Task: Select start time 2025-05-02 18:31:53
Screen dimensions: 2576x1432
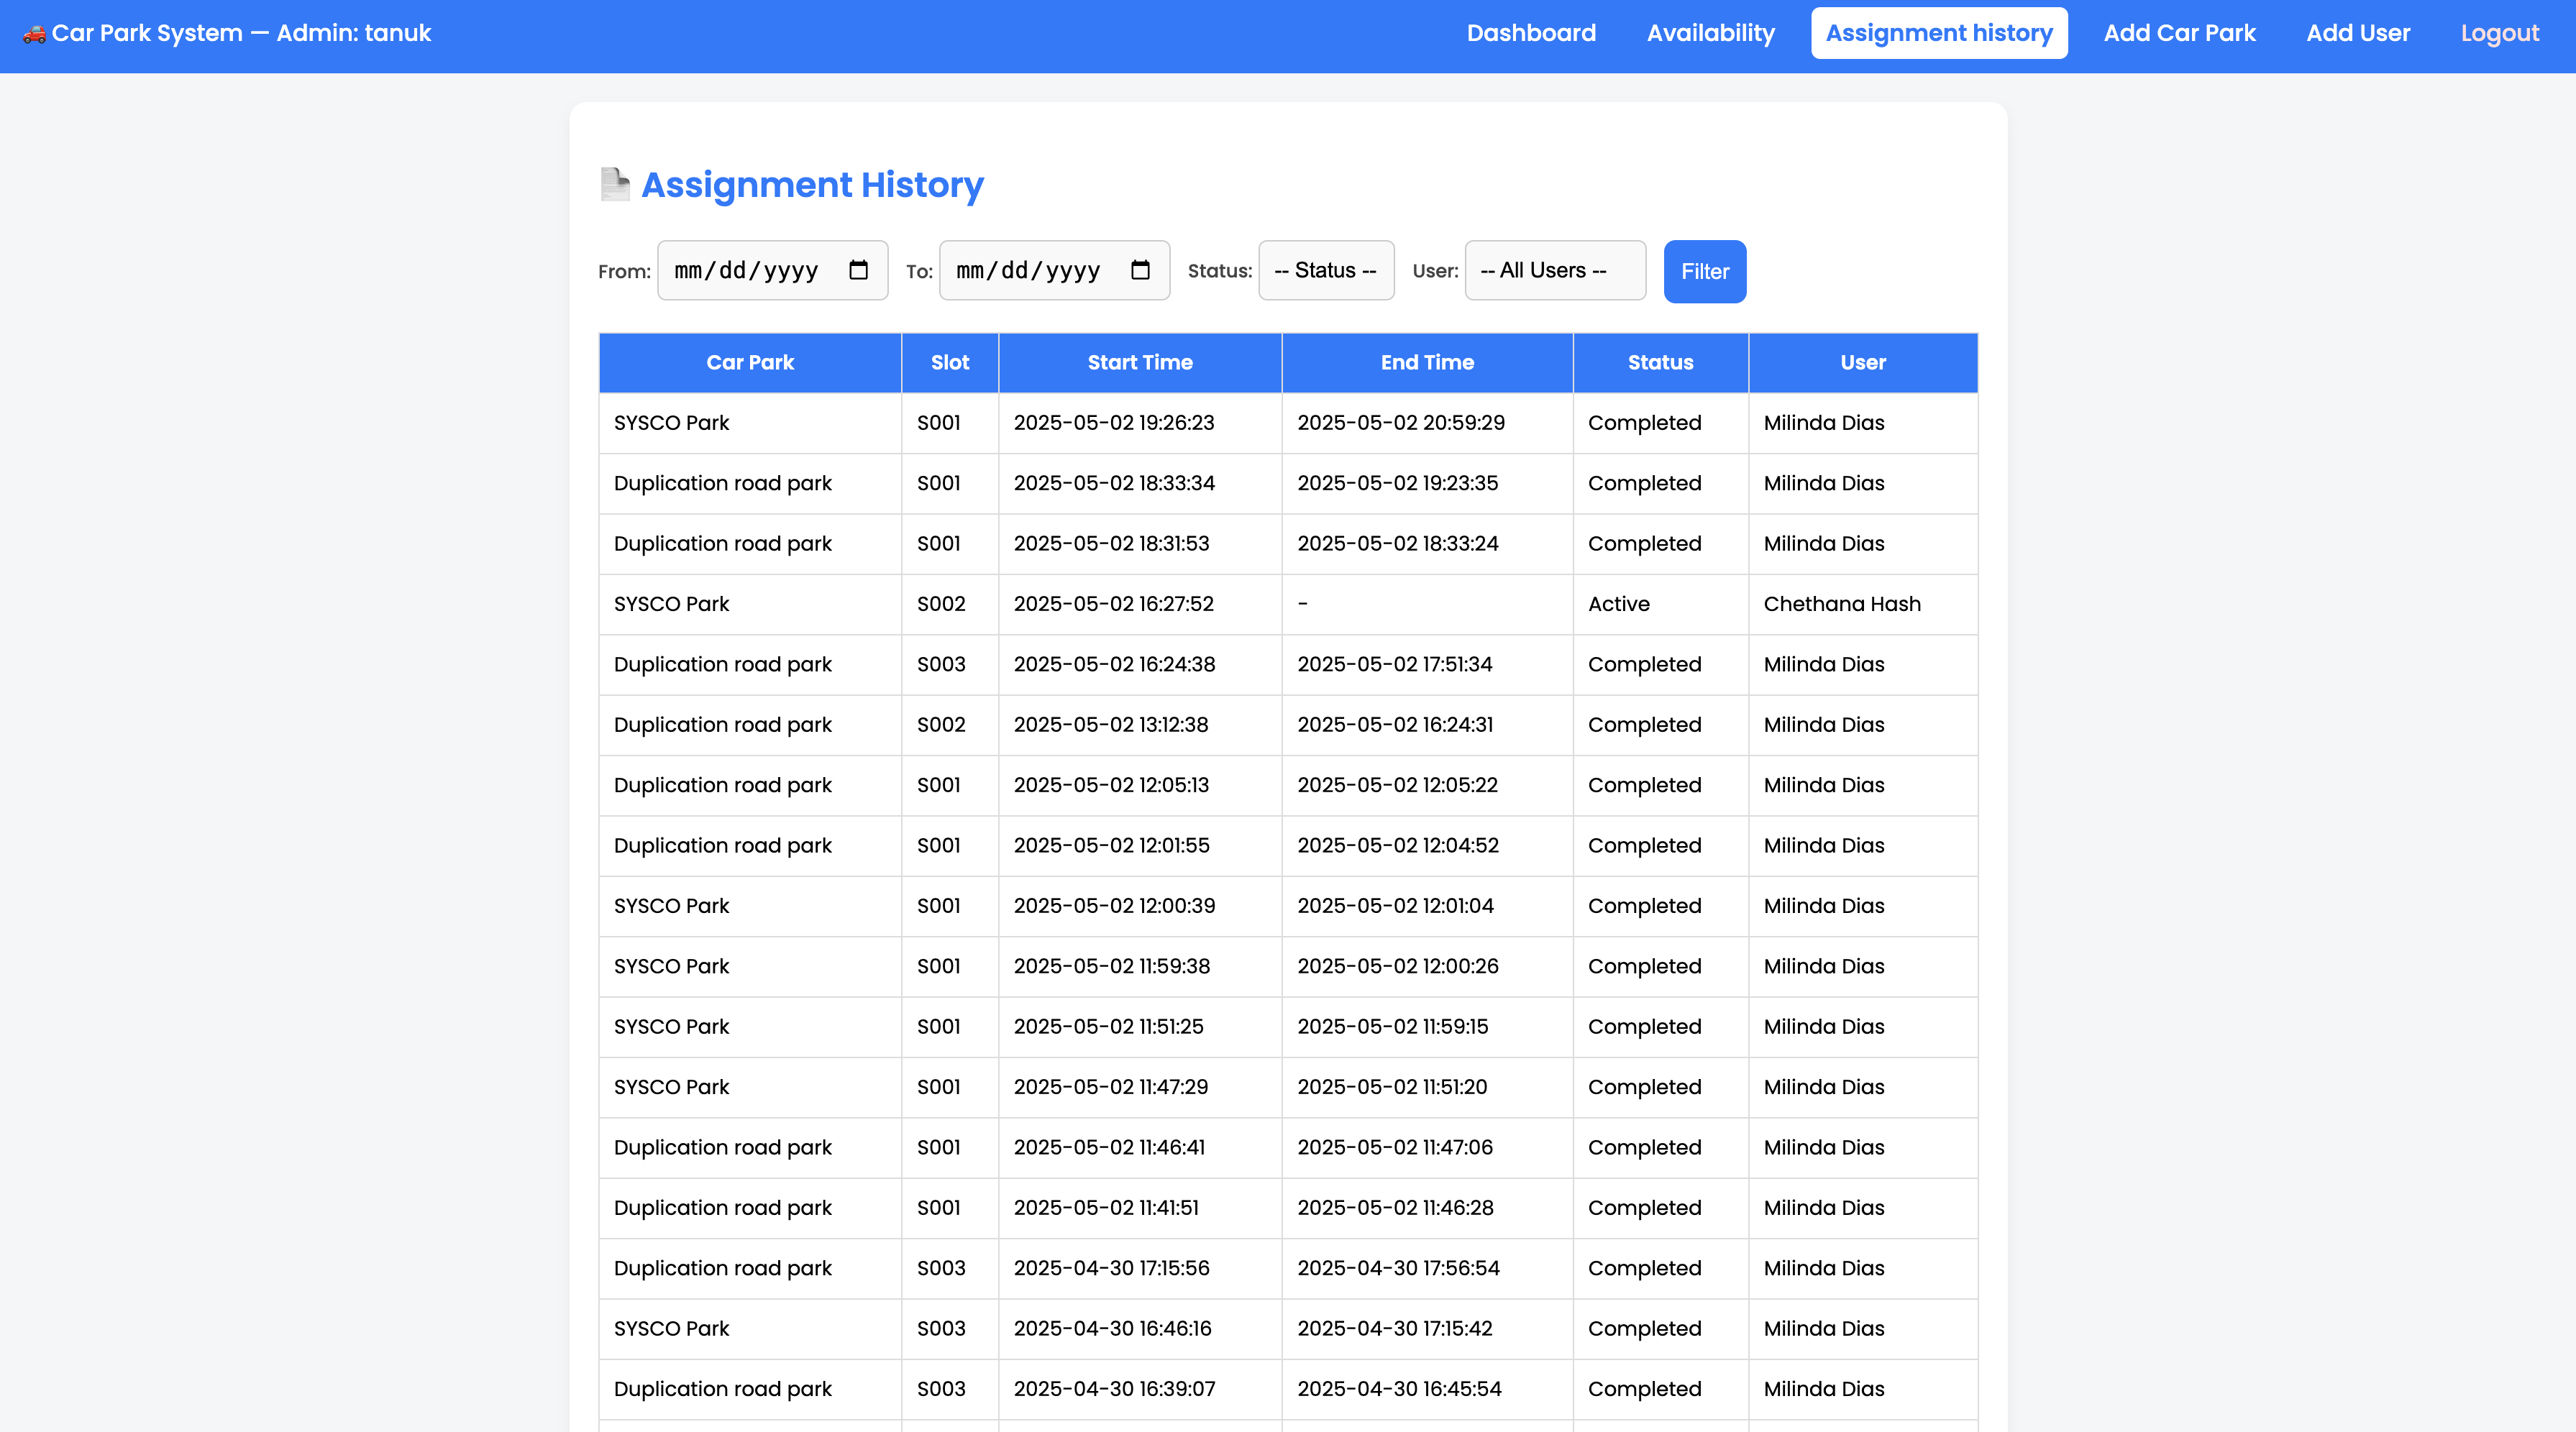Action: pyautogui.click(x=1111, y=543)
